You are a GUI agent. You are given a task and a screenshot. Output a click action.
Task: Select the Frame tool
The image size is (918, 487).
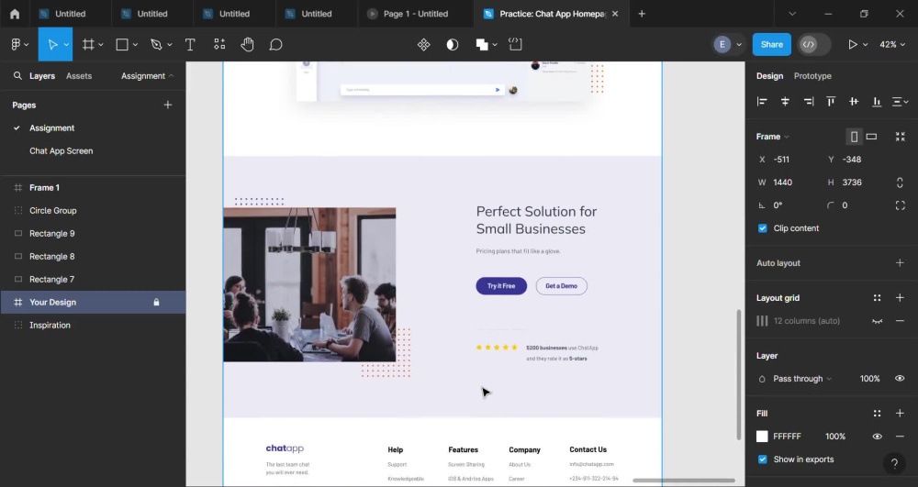click(88, 44)
